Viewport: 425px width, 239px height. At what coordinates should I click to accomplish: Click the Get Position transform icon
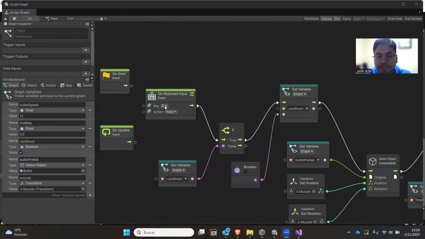294,181
